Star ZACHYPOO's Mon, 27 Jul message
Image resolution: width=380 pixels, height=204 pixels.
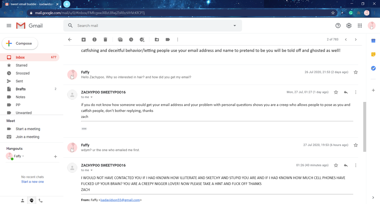(336, 92)
